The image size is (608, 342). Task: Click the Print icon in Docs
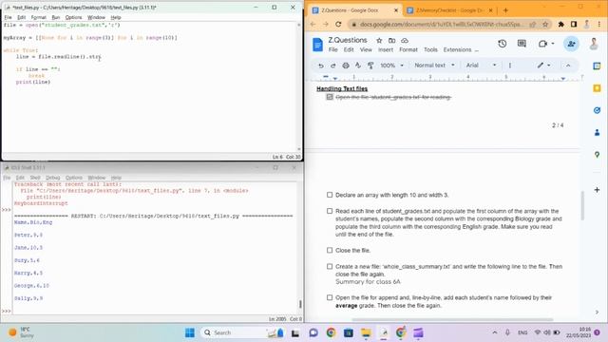point(346,66)
